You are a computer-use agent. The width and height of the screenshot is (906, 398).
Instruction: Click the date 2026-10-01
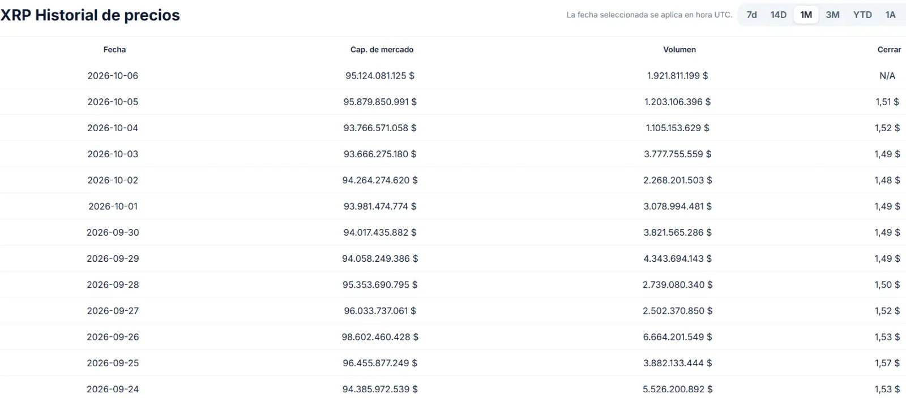point(113,206)
